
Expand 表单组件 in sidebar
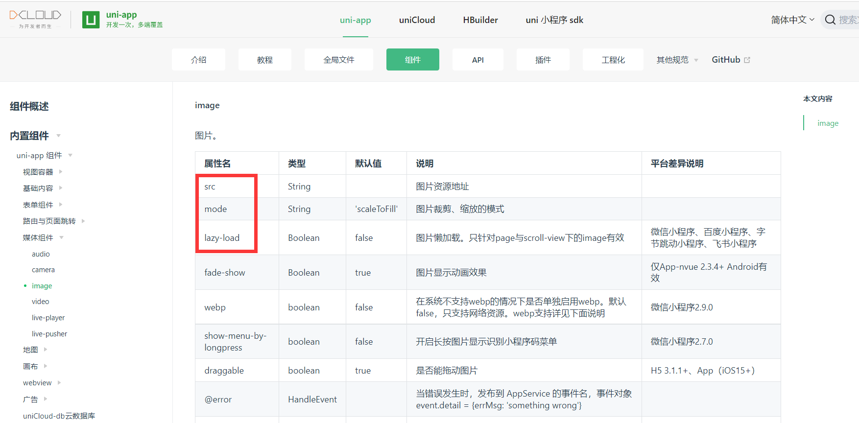(x=61, y=205)
